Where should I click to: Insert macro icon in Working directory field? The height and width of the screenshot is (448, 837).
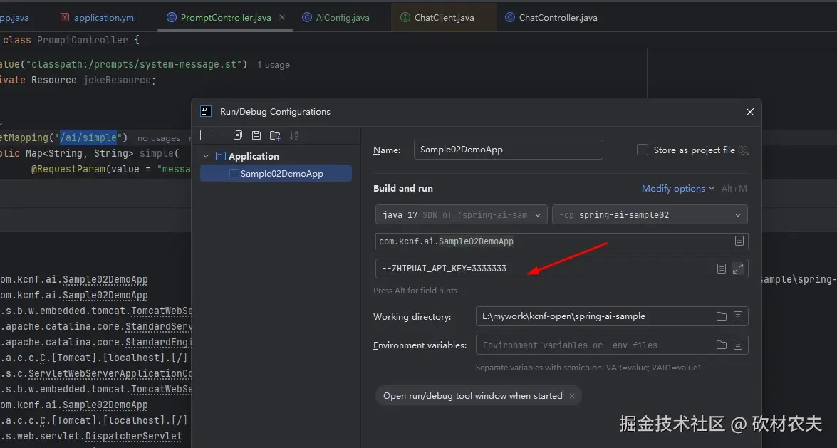coord(738,316)
